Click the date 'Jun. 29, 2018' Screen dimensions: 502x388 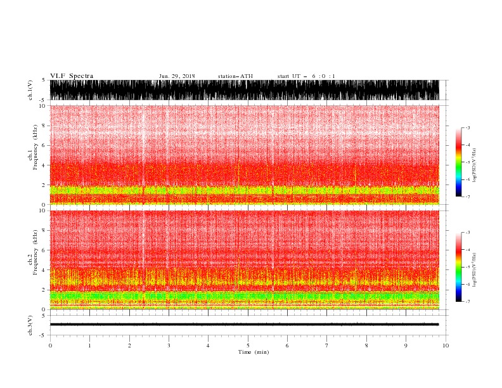tap(177, 76)
